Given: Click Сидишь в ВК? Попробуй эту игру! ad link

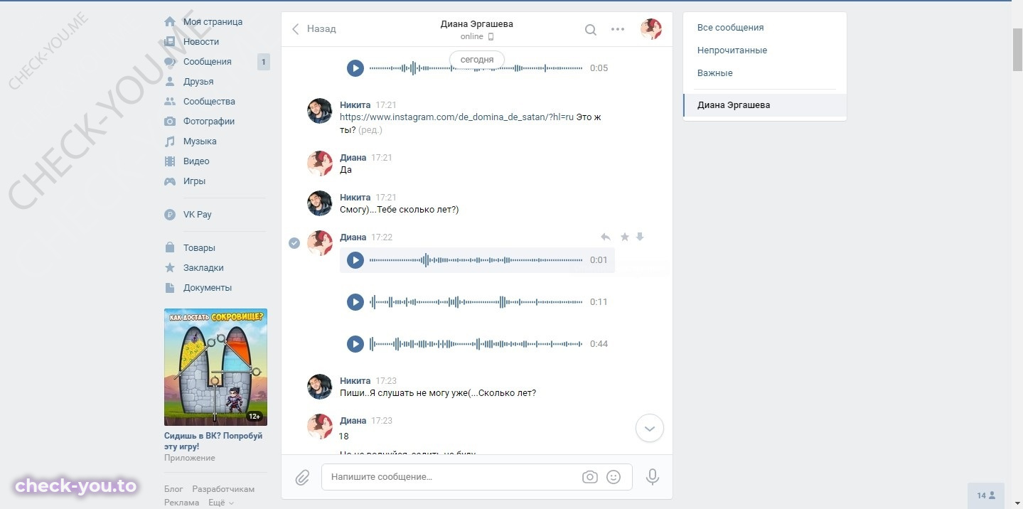Looking at the screenshot, I should [213, 441].
